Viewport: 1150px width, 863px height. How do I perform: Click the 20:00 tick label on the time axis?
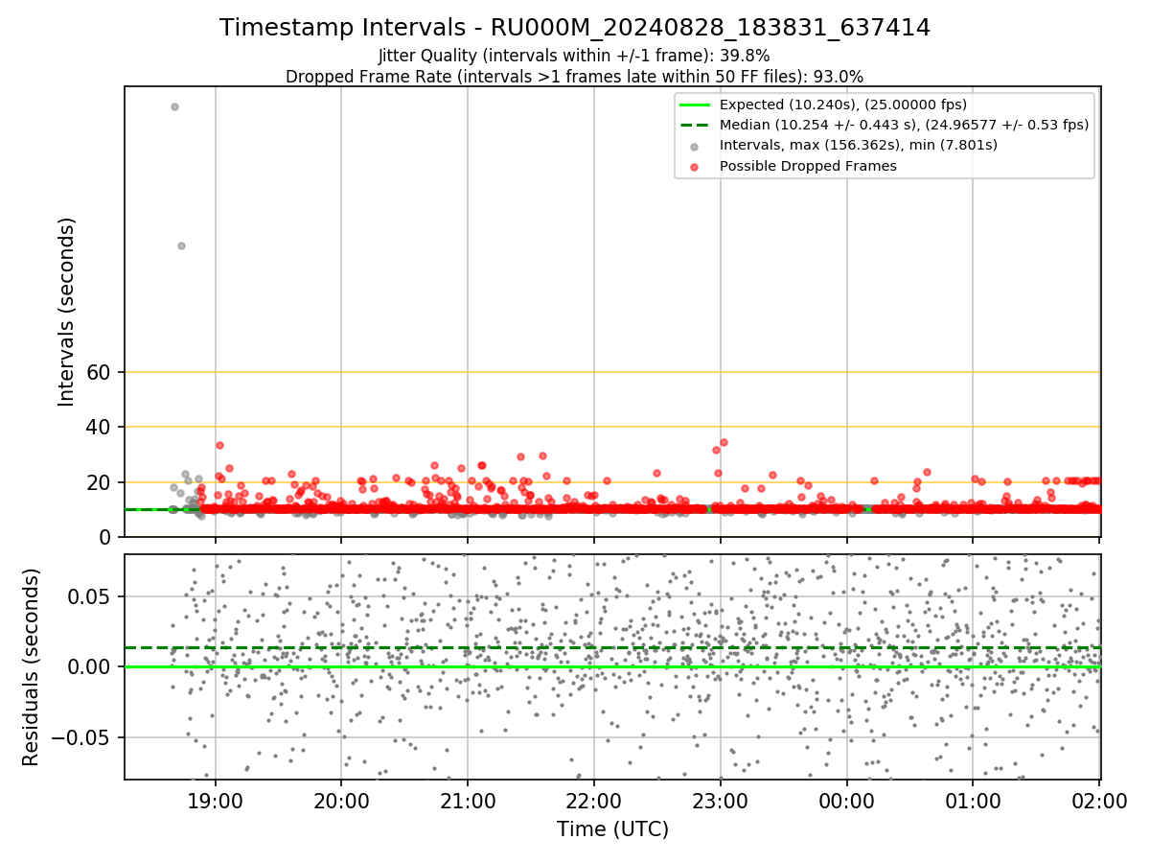[x=341, y=801]
